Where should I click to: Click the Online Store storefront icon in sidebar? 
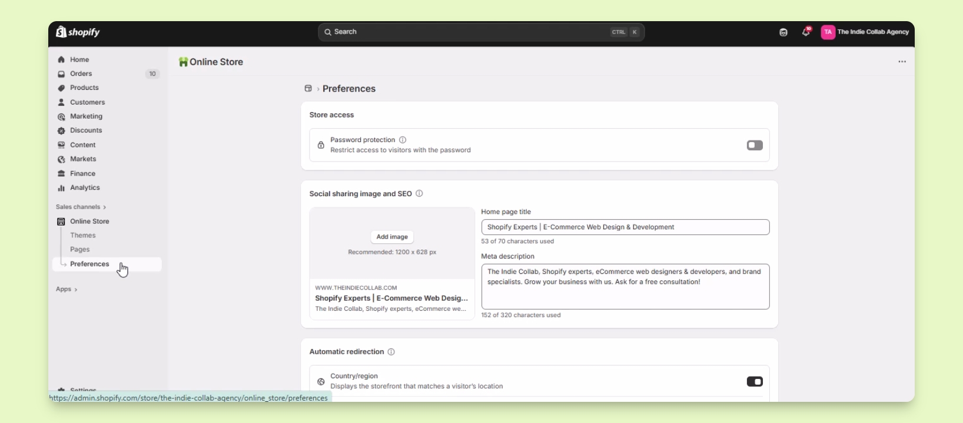pos(61,221)
